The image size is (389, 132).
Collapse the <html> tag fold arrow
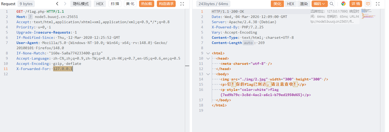[x=208, y=53]
